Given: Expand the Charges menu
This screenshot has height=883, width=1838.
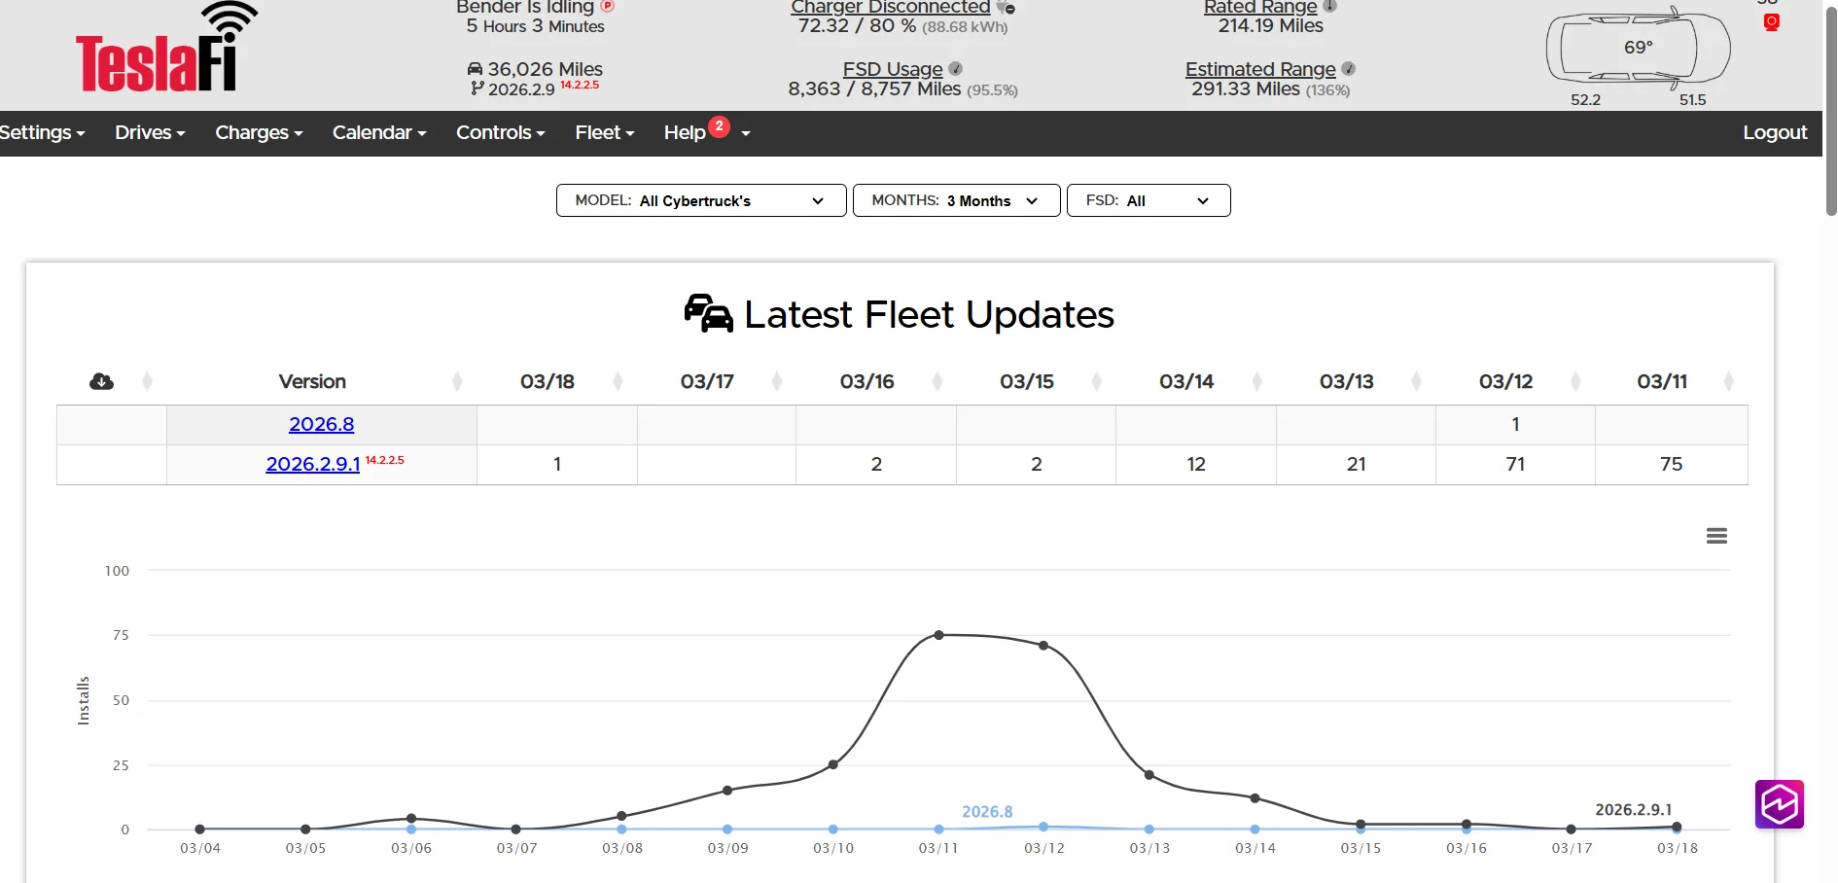Looking at the screenshot, I should click(259, 132).
